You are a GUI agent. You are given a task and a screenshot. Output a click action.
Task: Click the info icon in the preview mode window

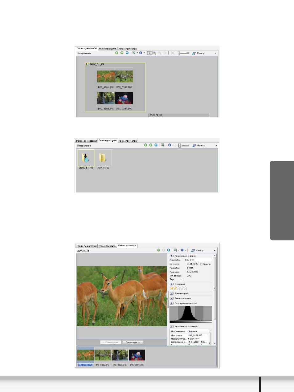[182, 250]
